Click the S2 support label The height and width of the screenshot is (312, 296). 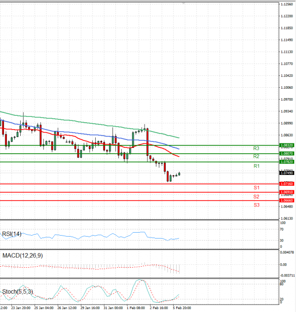[256, 197]
